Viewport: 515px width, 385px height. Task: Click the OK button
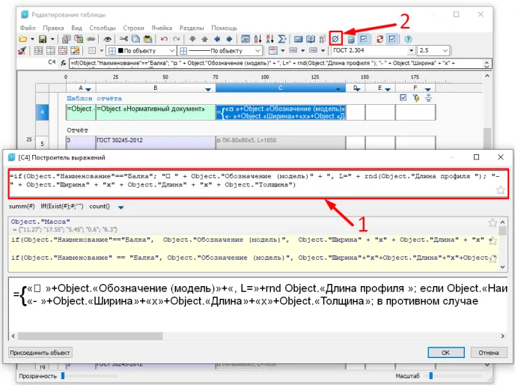tap(445, 352)
